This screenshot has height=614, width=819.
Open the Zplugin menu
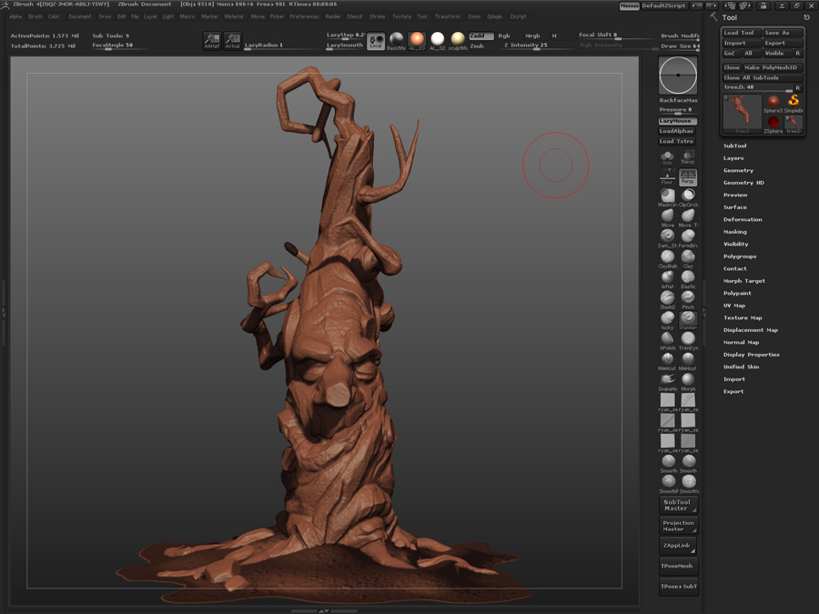coord(494,16)
